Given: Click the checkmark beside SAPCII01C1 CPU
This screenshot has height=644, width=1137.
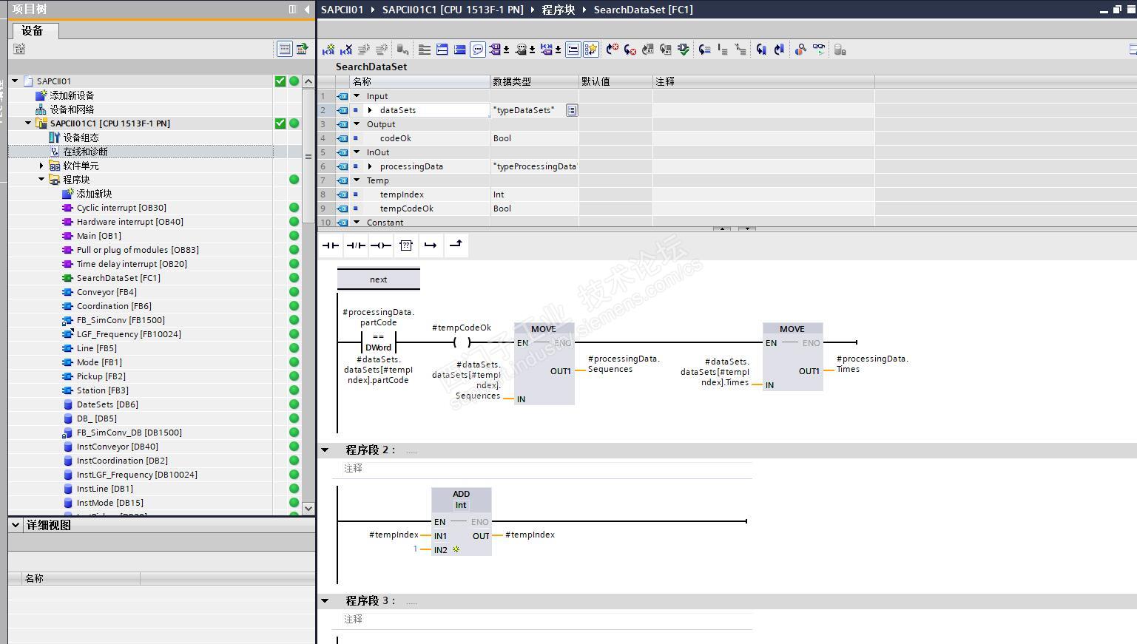Looking at the screenshot, I should click(280, 123).
